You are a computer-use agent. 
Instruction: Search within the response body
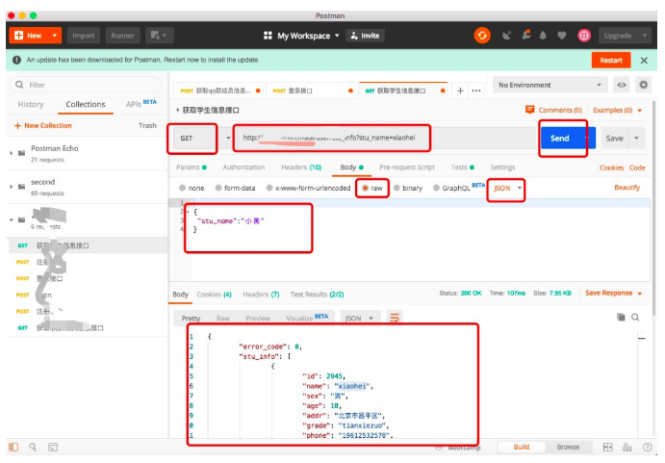point(635,317)
